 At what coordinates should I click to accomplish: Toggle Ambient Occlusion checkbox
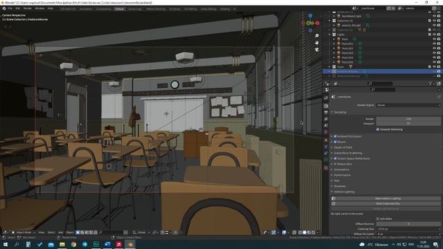(335, 136)
